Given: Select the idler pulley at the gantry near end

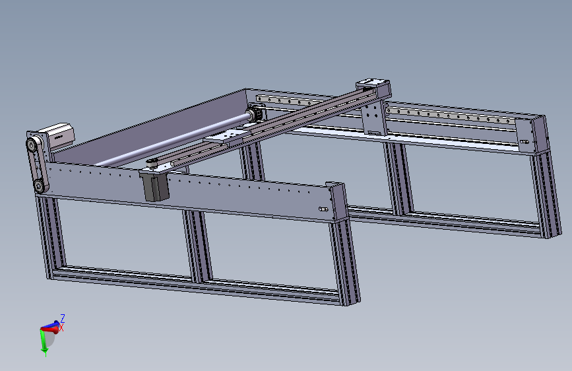Looking at the screenshot, I should coord(152,164).
